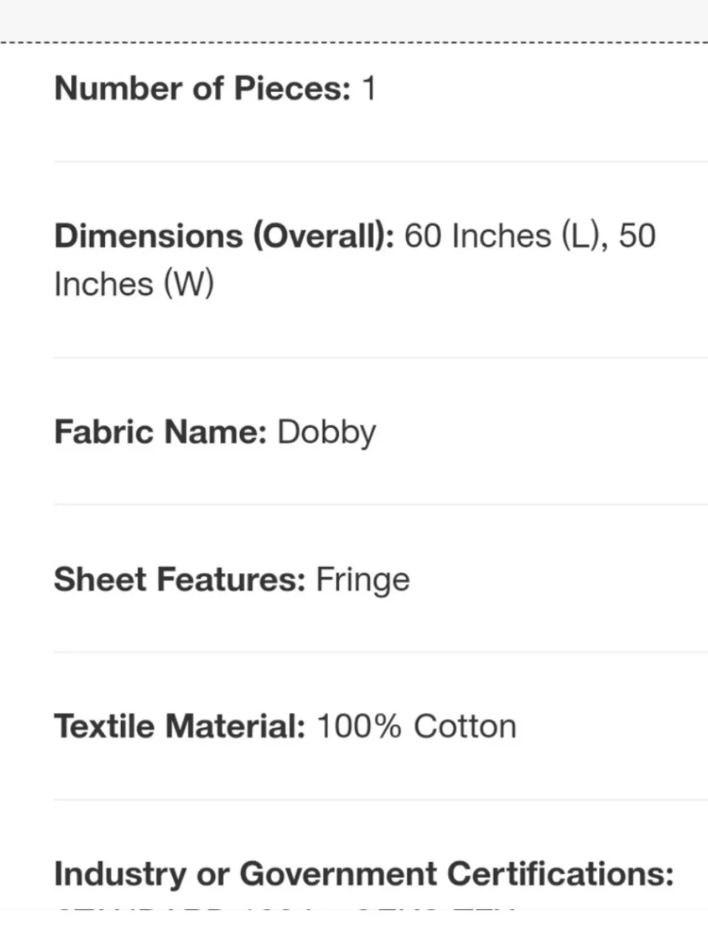Screen dimensions: 708x945
Task: Click the Inches (W) text
Action: click(x=134, y=284)
